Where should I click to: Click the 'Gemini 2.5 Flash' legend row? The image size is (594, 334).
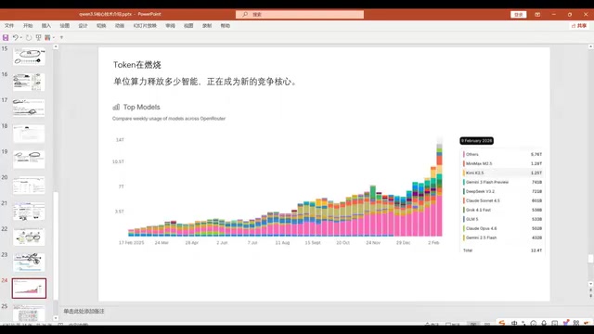[x=502, y=238]
